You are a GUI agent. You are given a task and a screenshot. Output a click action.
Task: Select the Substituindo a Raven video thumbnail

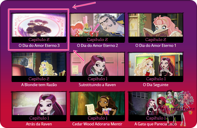pyautogui.click(x=97, y=64)
